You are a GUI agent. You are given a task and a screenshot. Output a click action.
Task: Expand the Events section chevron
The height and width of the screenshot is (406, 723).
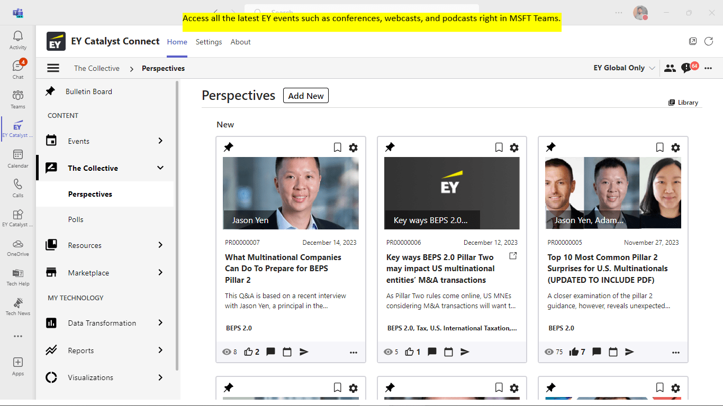160,141
